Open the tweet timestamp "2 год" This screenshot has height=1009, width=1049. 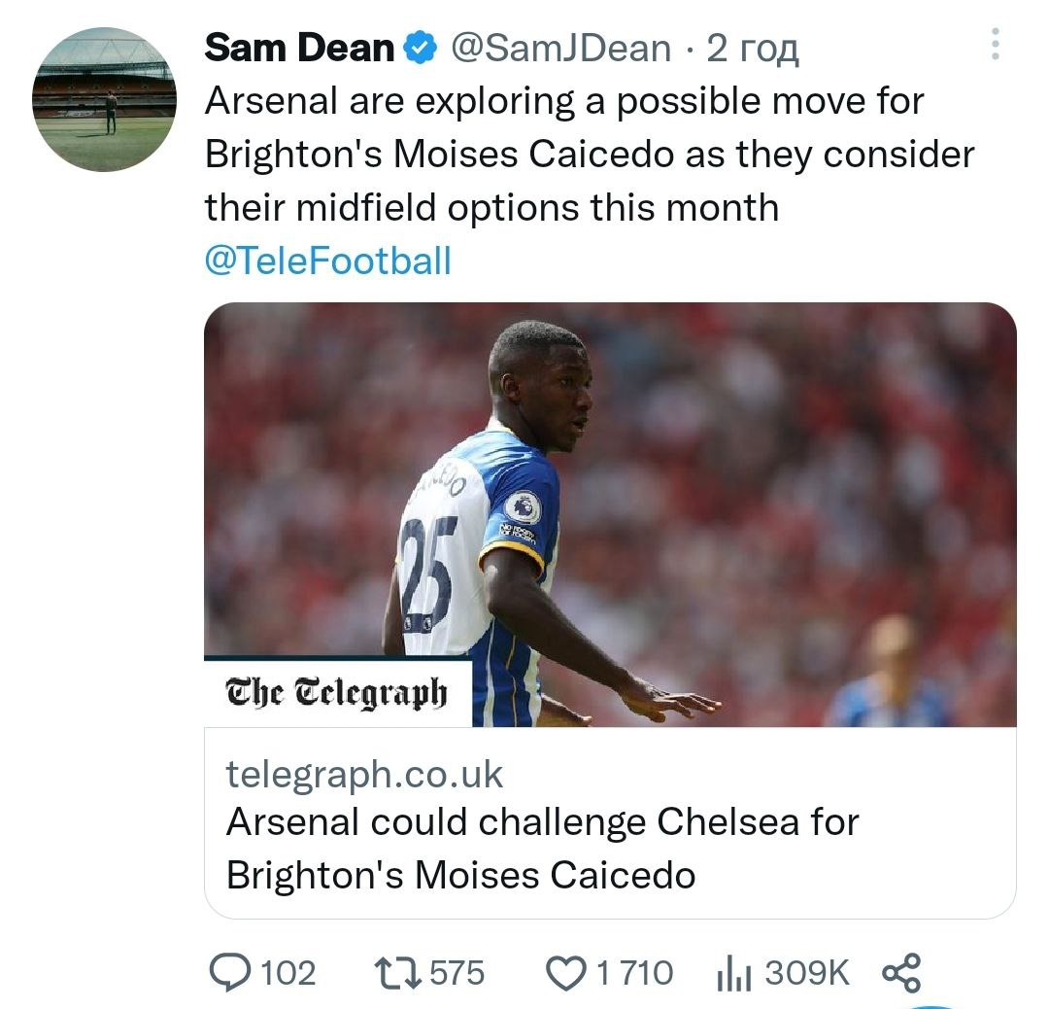click(753, 48)
